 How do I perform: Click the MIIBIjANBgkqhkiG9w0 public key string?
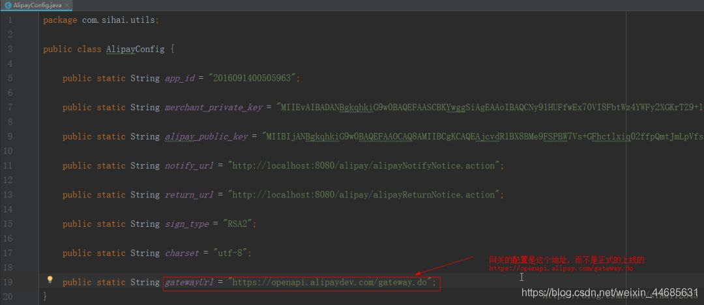pyautogui.click(x=483, y=137)
